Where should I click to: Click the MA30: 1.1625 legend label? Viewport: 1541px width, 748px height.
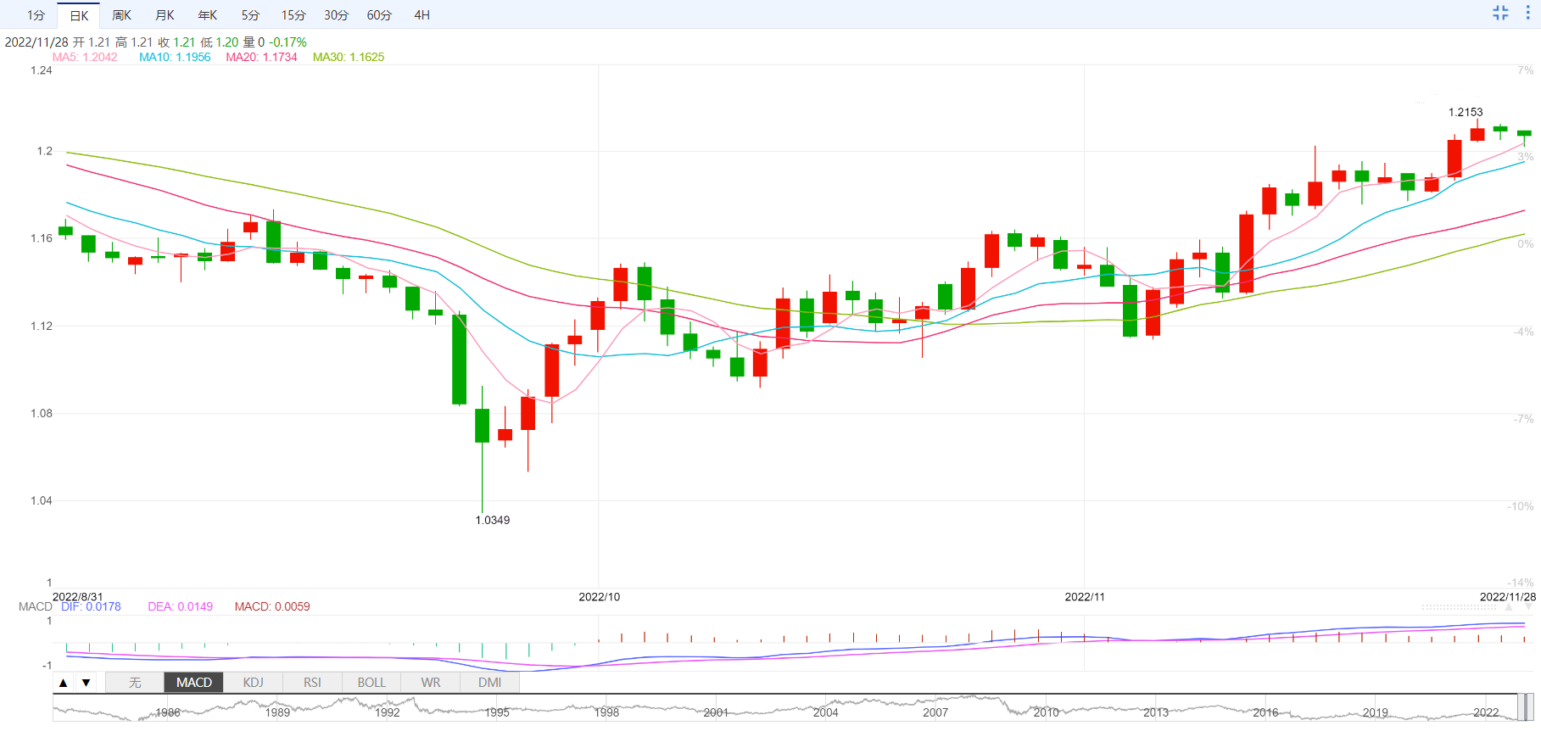[349, 57]
